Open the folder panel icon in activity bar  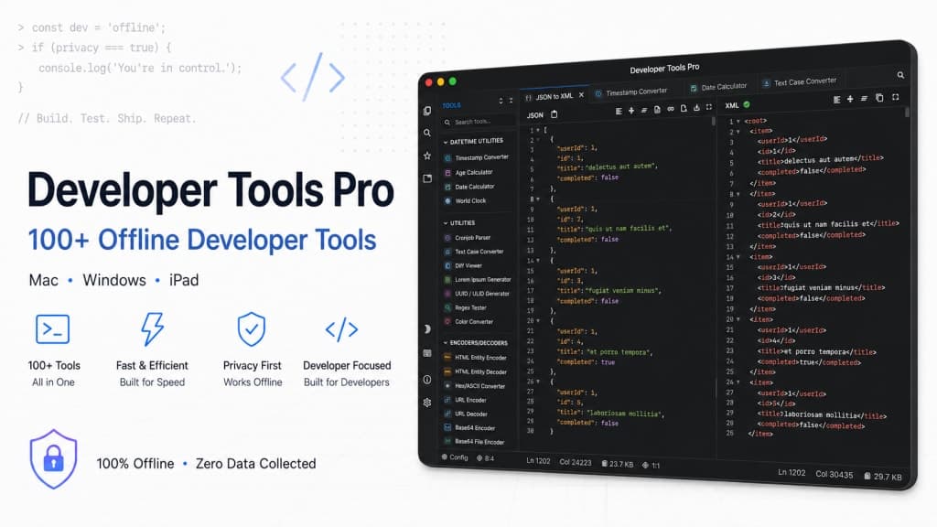(426, 178)
